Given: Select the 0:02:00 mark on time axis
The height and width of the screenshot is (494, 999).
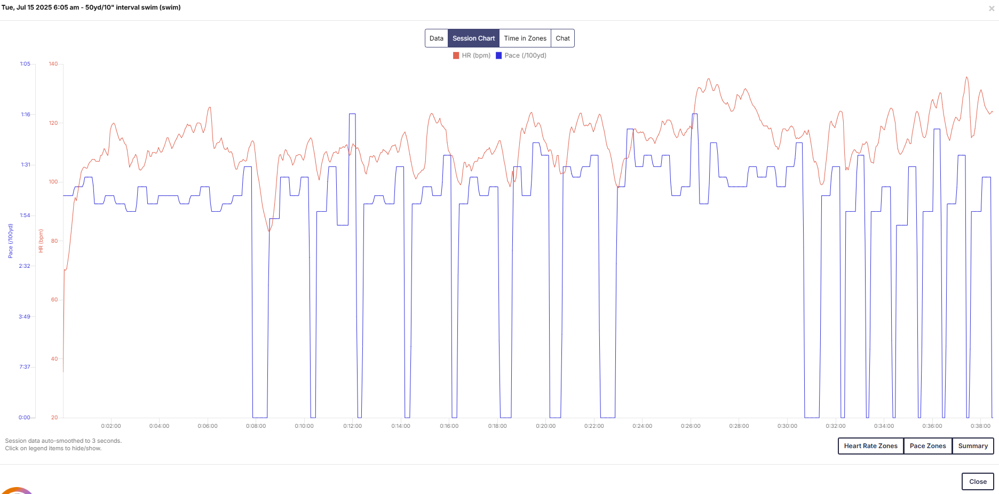Looking at the screenshot, I should [x=111, y=426].
